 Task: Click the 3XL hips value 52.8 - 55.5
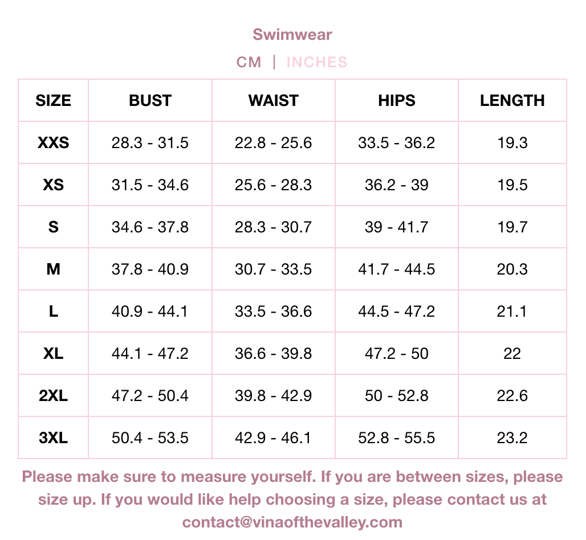[397, 438]
